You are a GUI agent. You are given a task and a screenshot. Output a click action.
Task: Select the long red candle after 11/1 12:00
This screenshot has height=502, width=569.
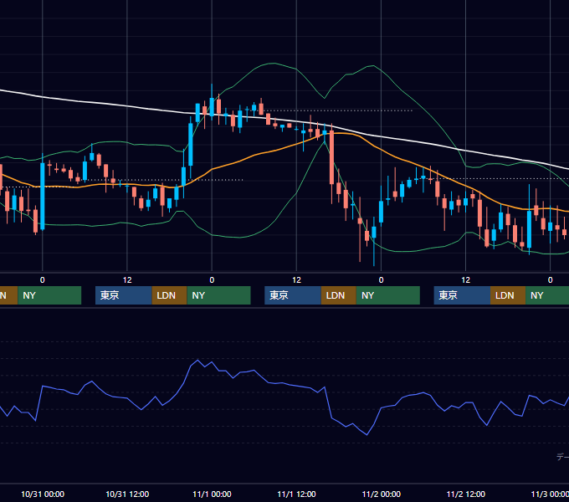[x=331, y=158]
